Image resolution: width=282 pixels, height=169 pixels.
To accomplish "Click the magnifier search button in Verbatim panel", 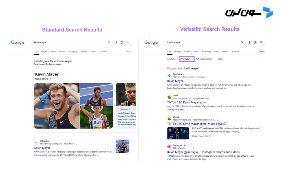I will (261, 42).
